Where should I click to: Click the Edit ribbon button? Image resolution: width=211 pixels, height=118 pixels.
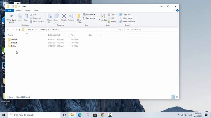[111, 18]
